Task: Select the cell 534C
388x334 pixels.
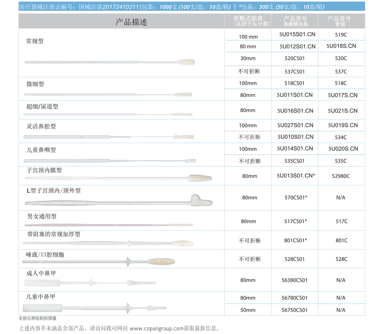Action: [x=341, y=137]
